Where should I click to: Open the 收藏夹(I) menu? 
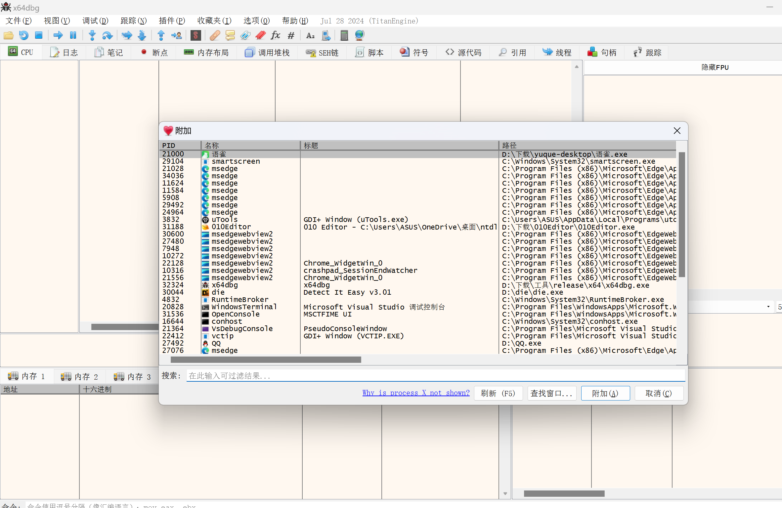coord(214,21)
